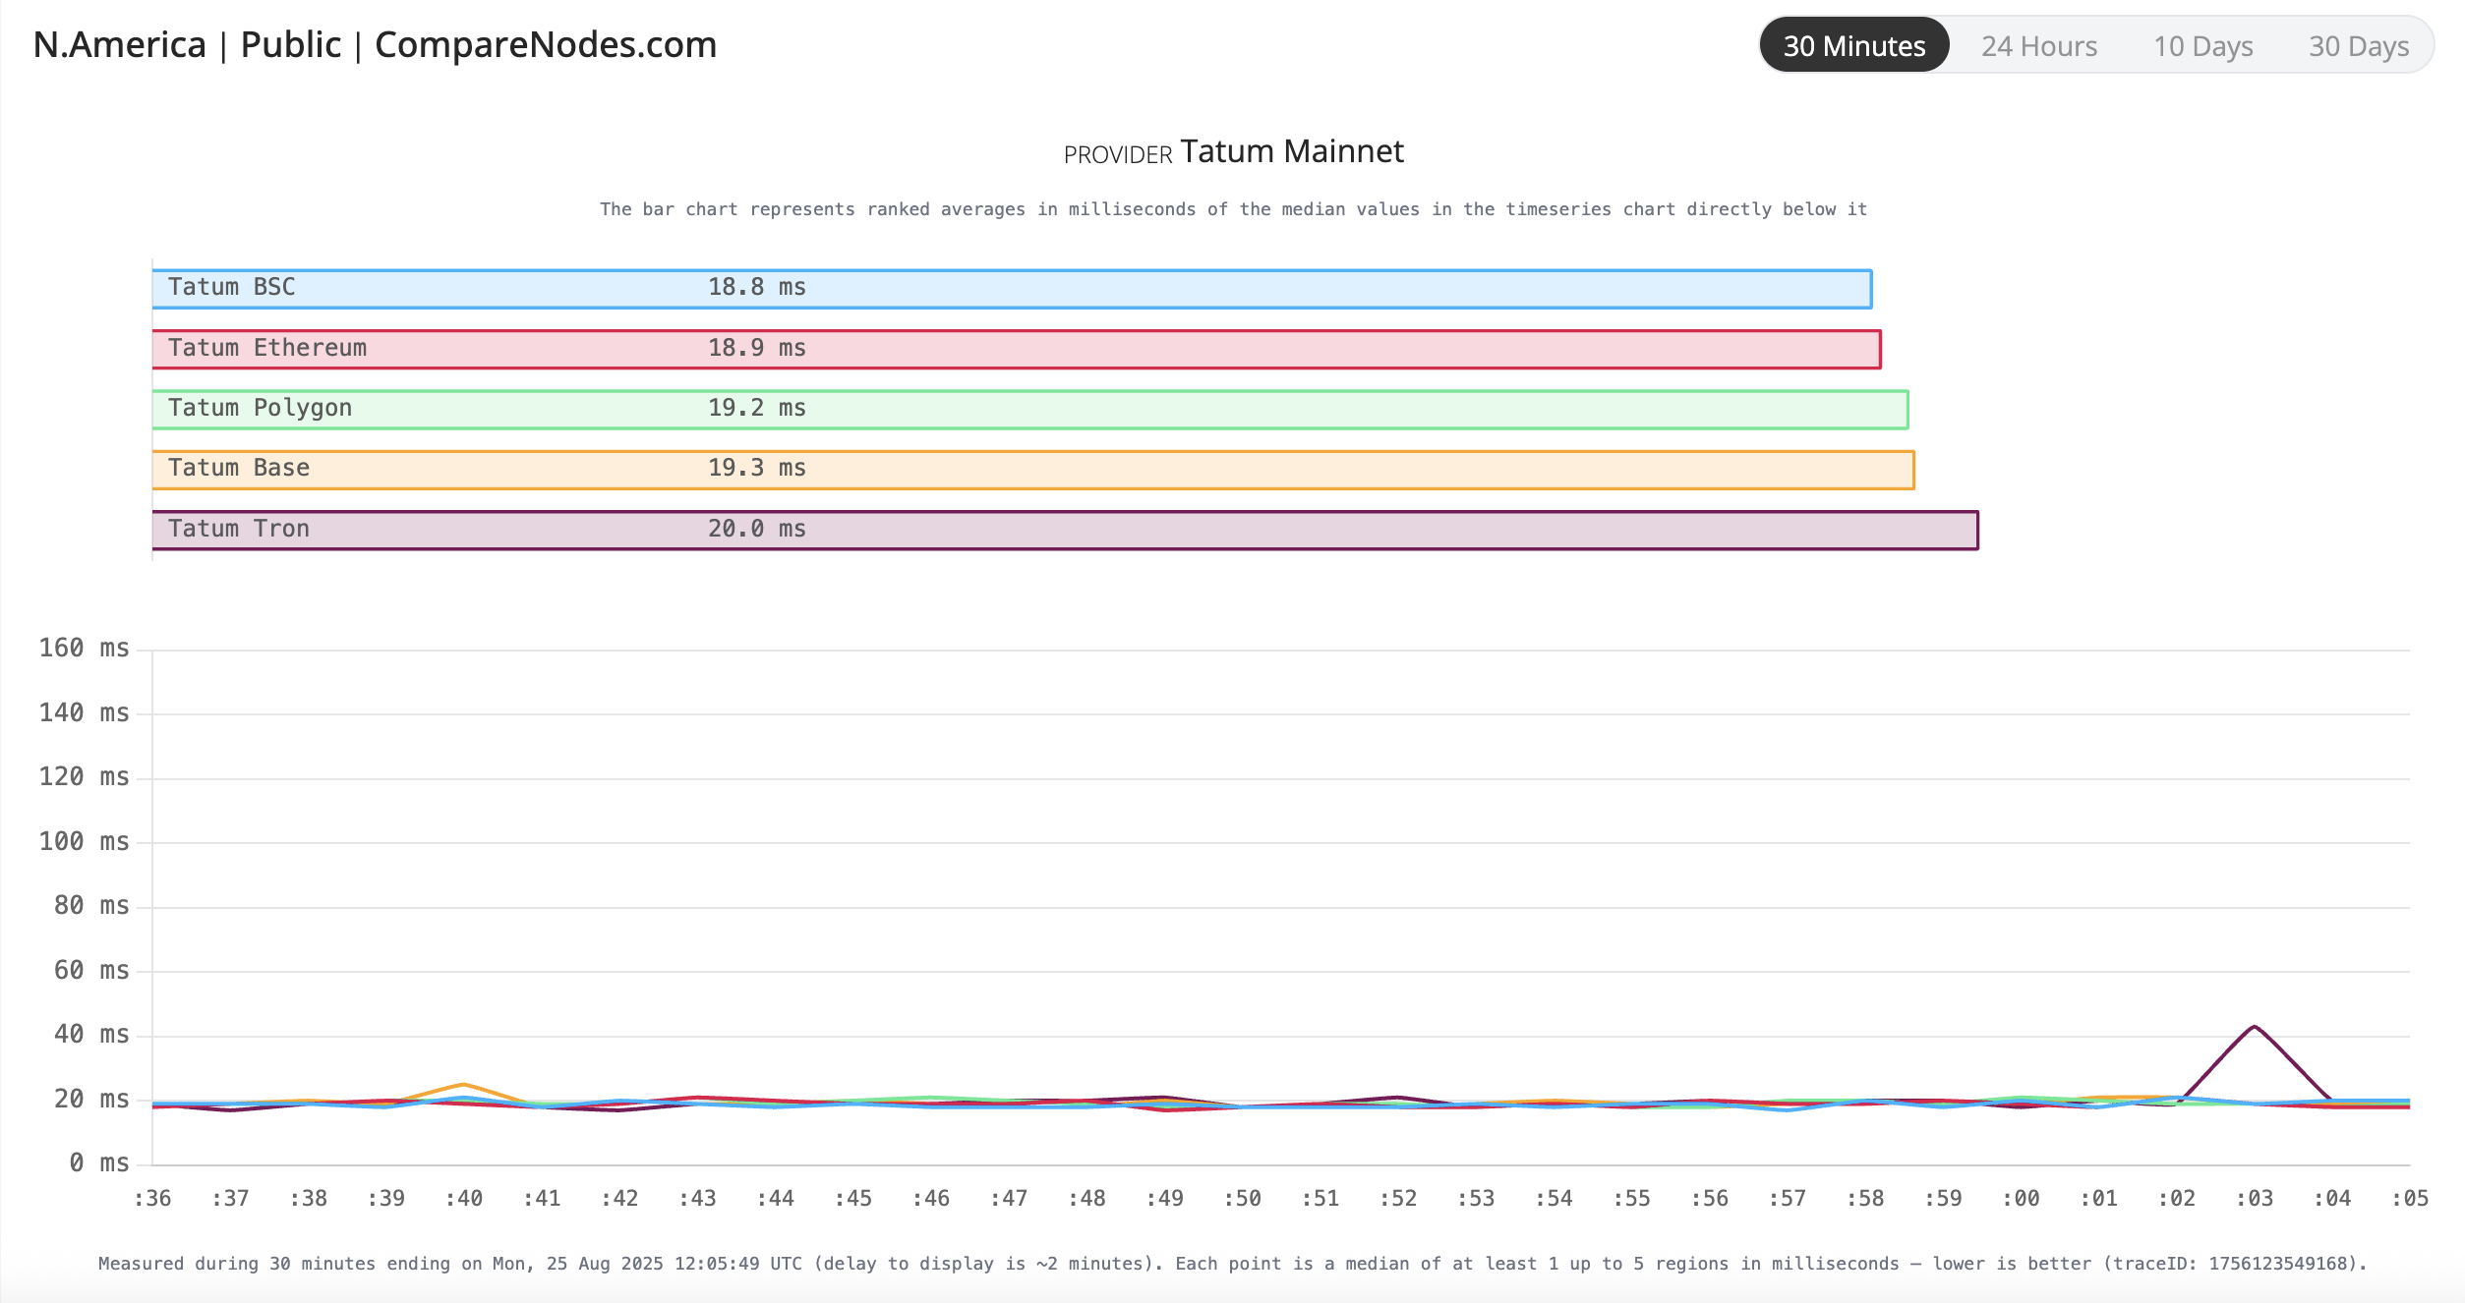
Task: Click the 'Measured during 30 minutes' footer note
Action: (1232, 1264)
